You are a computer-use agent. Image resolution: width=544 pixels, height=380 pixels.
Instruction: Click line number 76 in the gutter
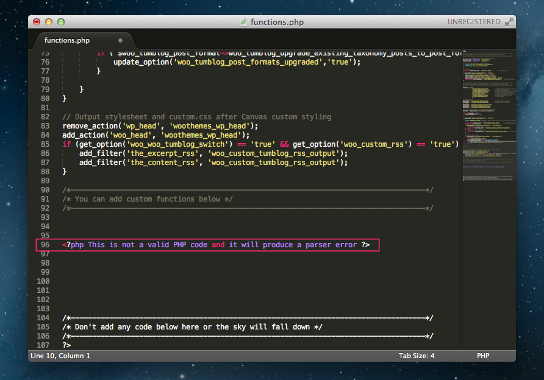[x=45, y=62]
